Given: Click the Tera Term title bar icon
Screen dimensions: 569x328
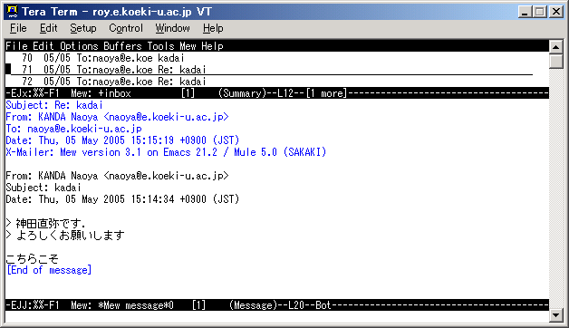Looking at the screenshot, I should pos(12,12).
